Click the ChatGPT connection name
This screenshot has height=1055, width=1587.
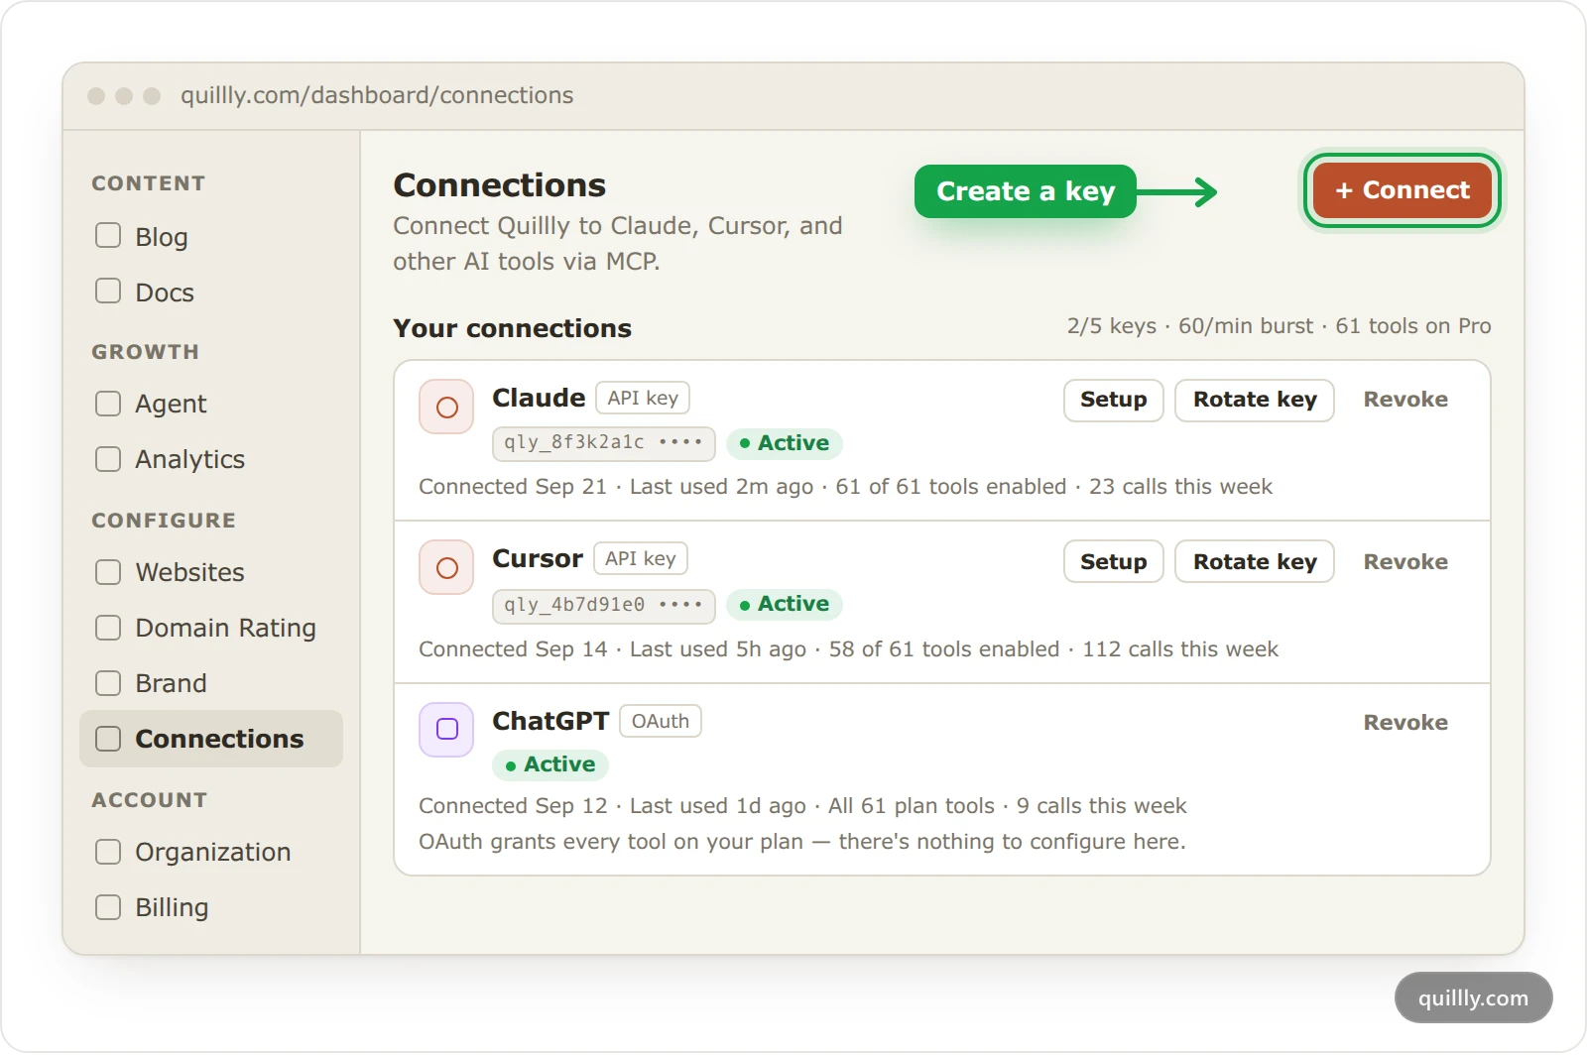(x=550, y=721)
